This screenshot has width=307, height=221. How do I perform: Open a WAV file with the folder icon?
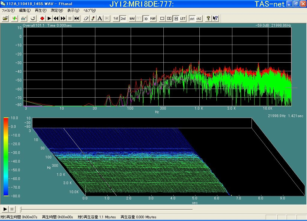point(5,18)
